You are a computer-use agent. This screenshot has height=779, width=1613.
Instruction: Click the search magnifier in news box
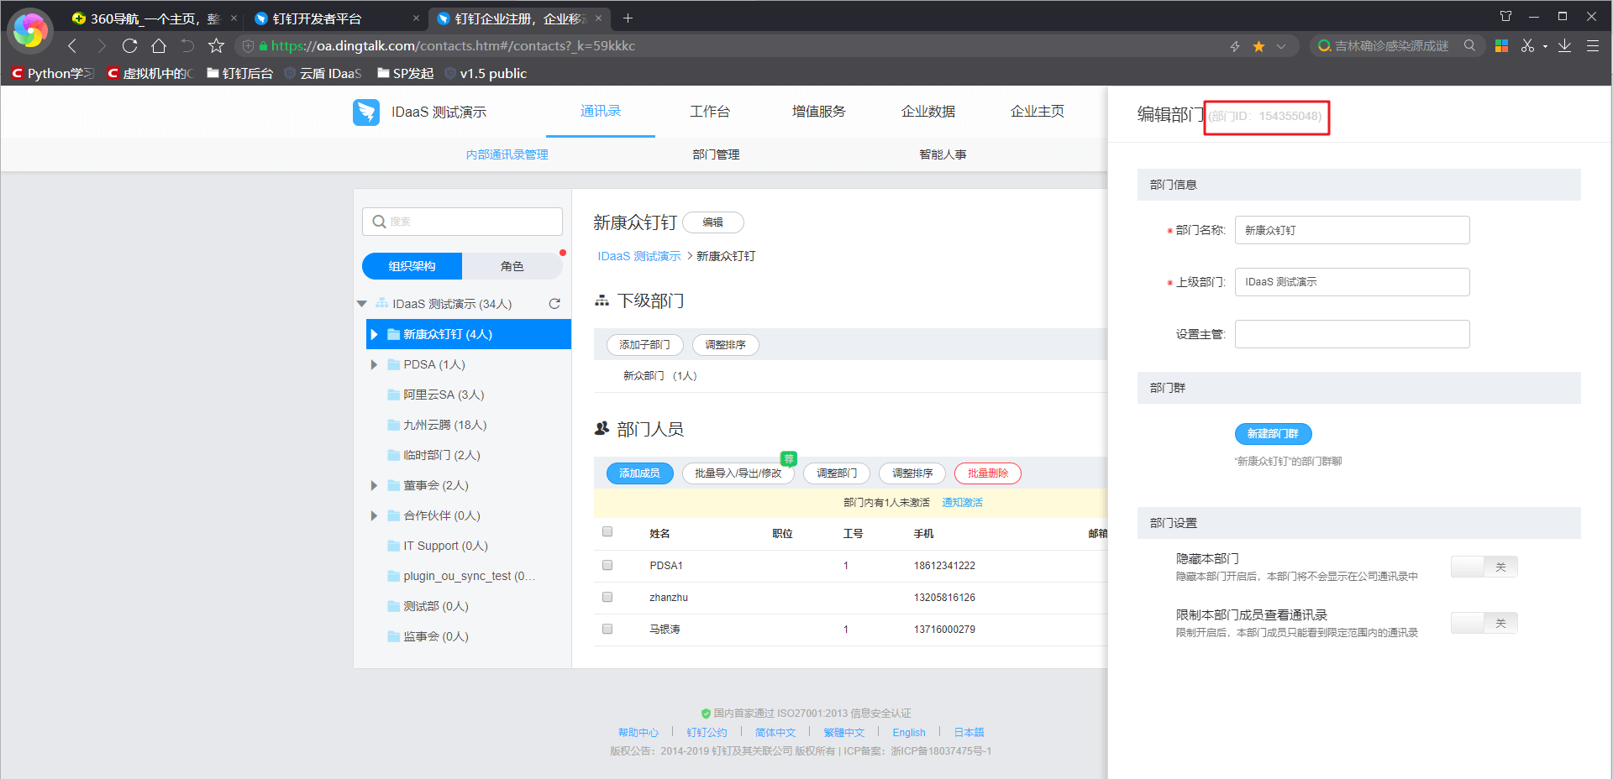point(1469,45)
